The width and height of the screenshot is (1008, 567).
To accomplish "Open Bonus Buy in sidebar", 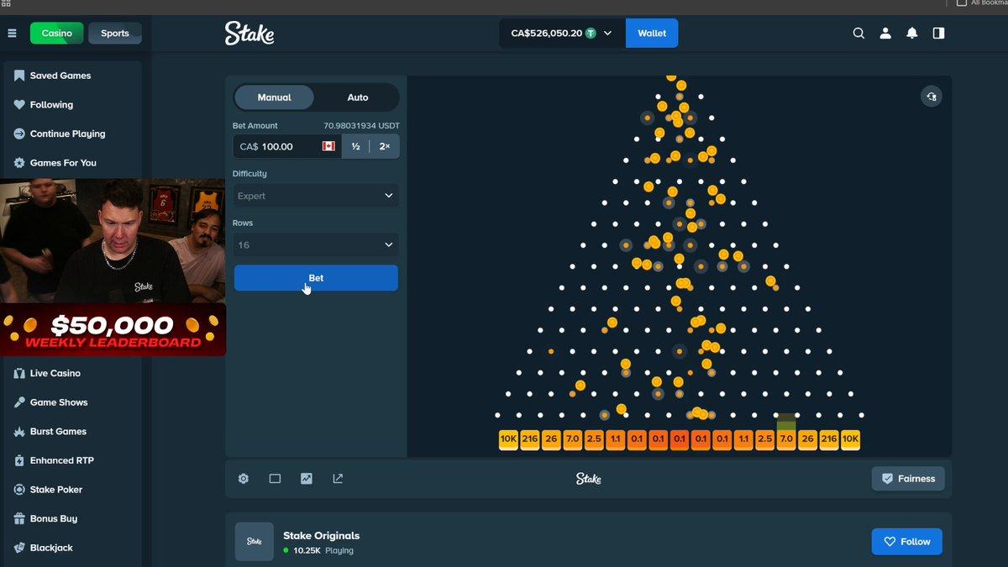I will pyautogui.click(x=72, y=519).
